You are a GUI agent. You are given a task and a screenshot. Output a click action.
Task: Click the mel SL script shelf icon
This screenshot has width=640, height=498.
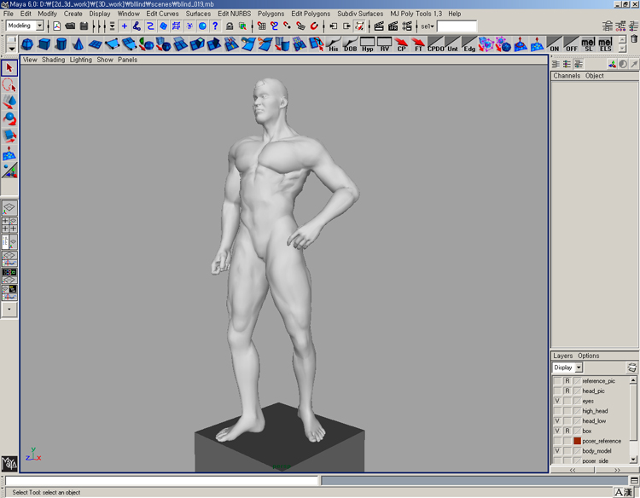(589, 44)
